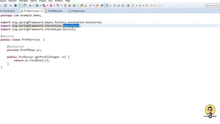This screenshot has height=124, width=220.
Task: Click the green Spring Boot dashboard icon
Action: coord(15,6)
